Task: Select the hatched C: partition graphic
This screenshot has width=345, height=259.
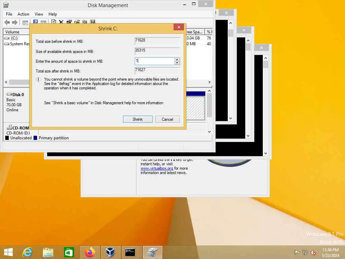Action: pyautogui.click(x=195, y=108)
